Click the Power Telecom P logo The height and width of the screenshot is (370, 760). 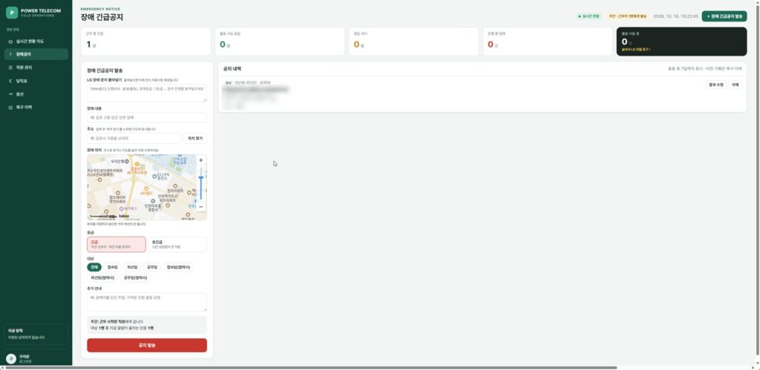[x=12, y=13]
